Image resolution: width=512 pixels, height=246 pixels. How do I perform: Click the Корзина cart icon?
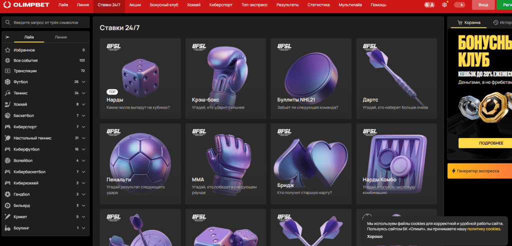(460, 22)
